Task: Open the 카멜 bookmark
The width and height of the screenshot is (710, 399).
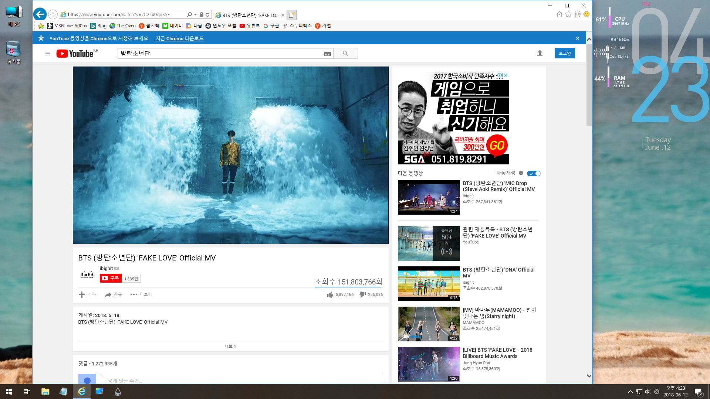Action: coord(323,26)
